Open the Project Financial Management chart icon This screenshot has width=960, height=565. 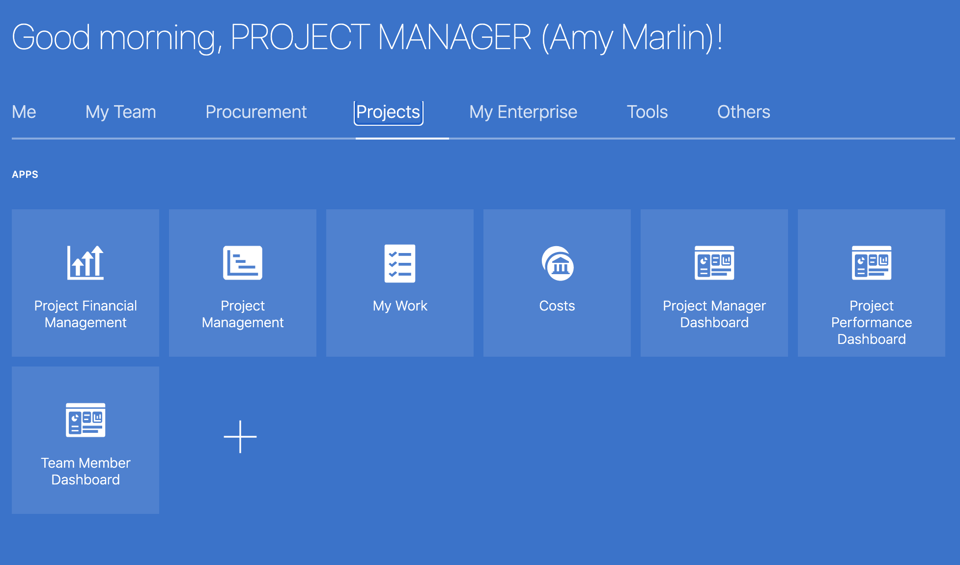(x=85, y=262)
